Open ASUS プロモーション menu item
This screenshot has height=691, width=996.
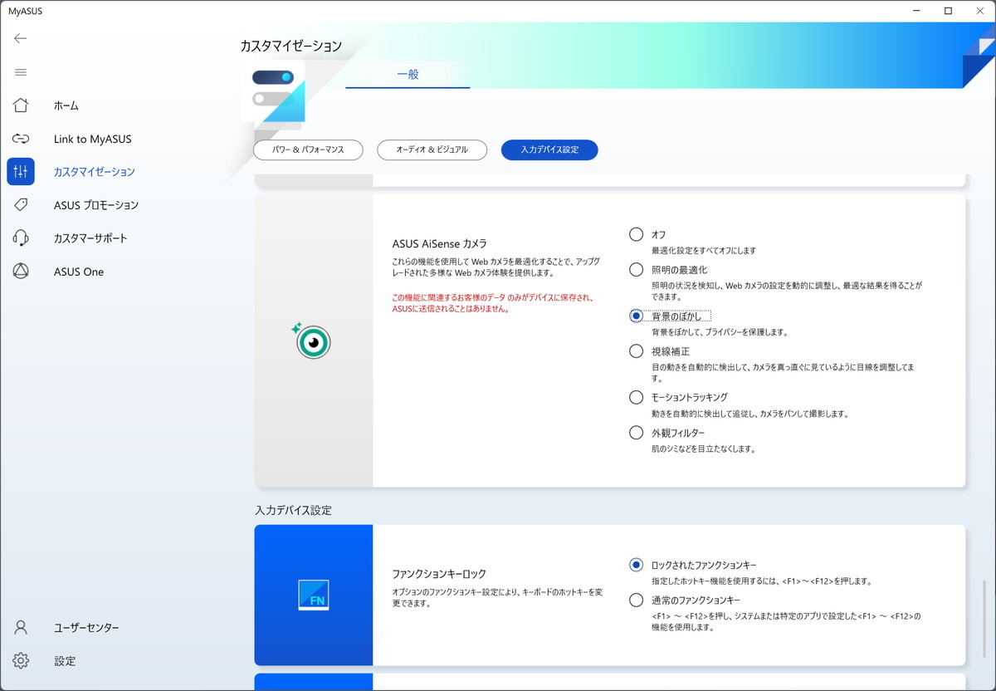click(96, 205)
